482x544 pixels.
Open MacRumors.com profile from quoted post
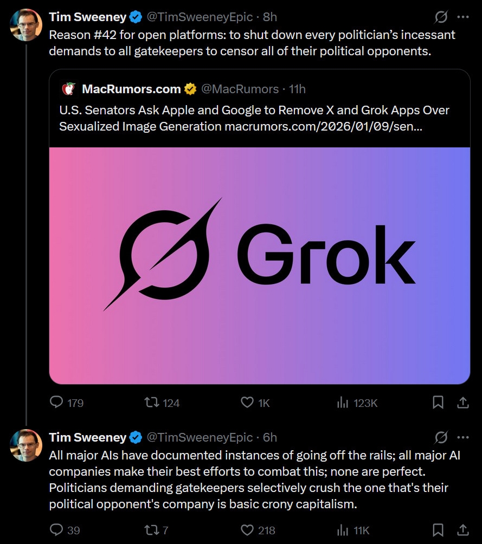click(131, 89)
